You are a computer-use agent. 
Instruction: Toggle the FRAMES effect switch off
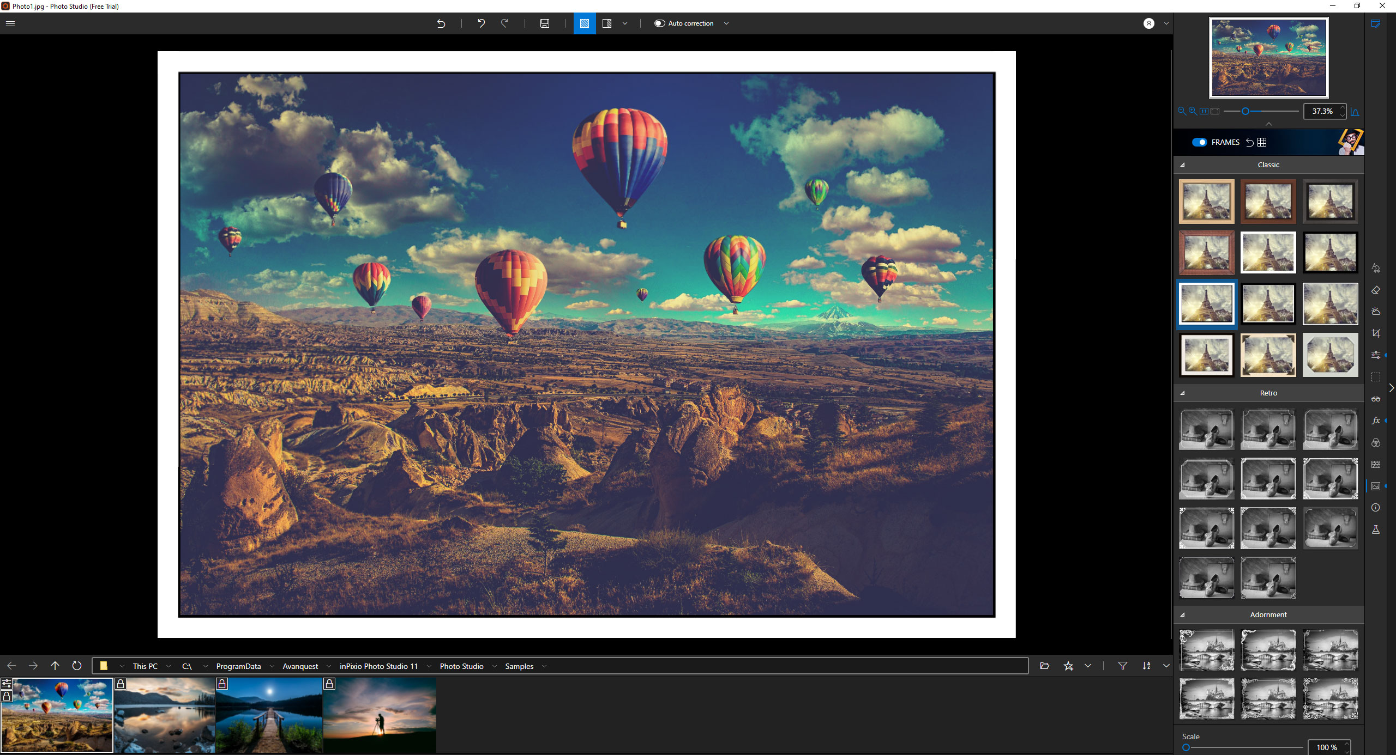(x=1200, y=142)
